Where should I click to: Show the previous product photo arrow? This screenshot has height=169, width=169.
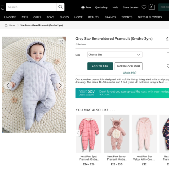(8, 86)
